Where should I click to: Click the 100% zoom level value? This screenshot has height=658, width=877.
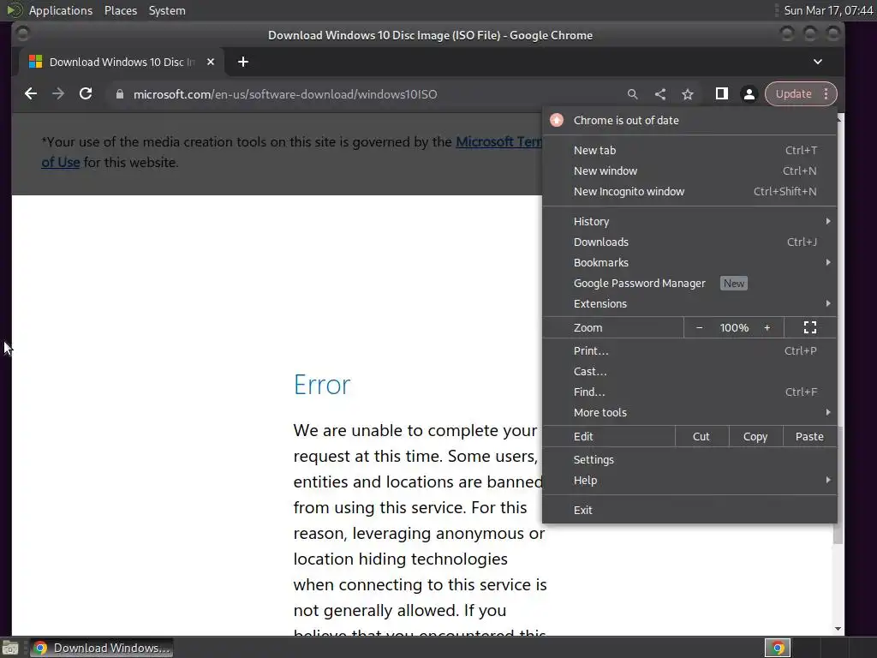[734, 328]
